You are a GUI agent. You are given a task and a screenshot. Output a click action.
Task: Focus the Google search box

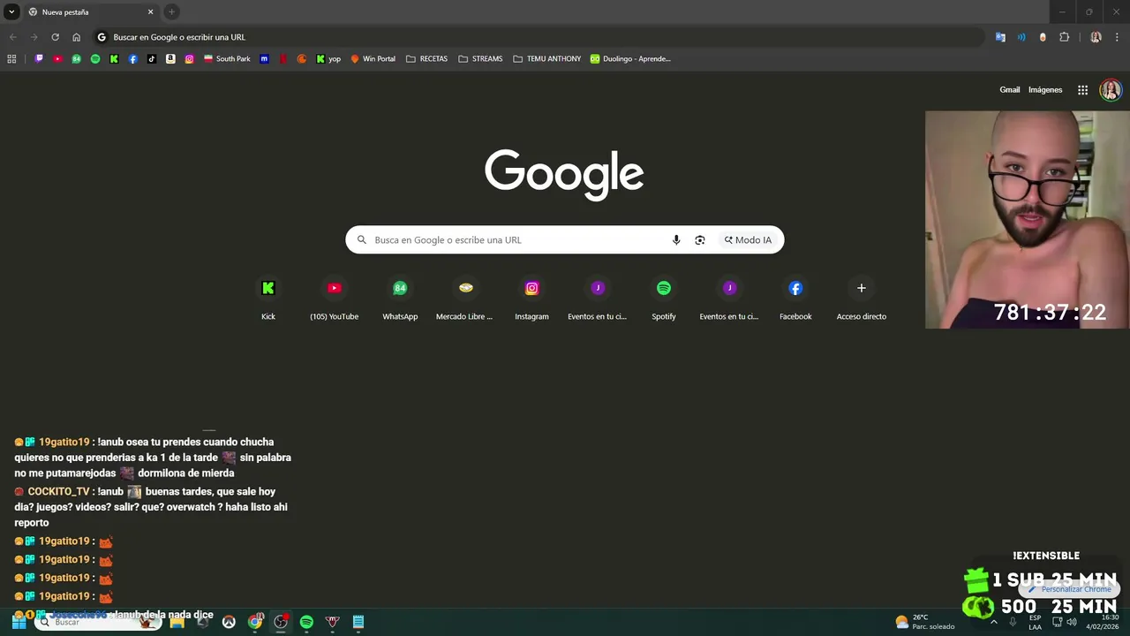point(564,239)
